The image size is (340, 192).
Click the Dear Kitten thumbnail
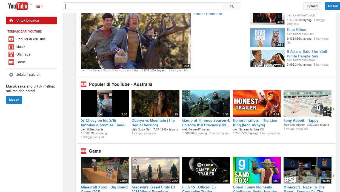click(267, 37)
